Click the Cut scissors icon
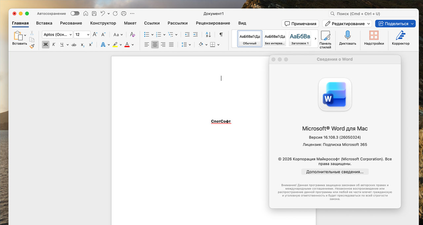Image resolution: width=423 pixels, height=225 pixels. pyautogui.click(x=32, y=33)
